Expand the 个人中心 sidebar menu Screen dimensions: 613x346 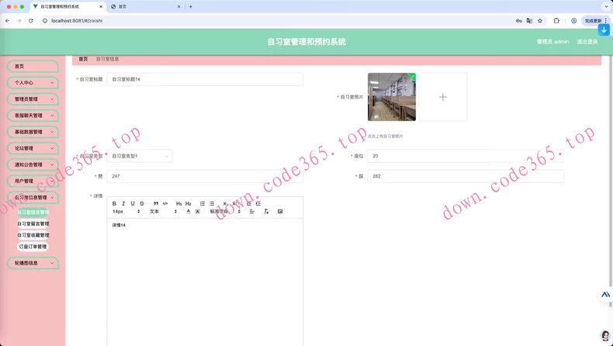(x=33, y=83)
